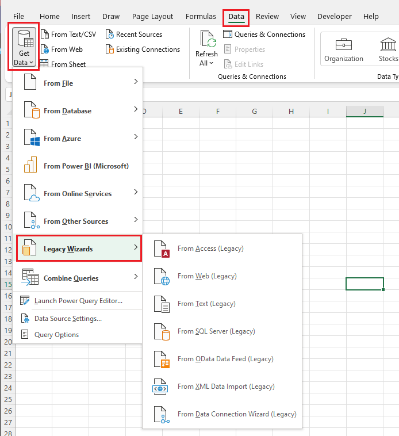Open the Recent Sources icon
399x436 pixels.
pos(109,35)
